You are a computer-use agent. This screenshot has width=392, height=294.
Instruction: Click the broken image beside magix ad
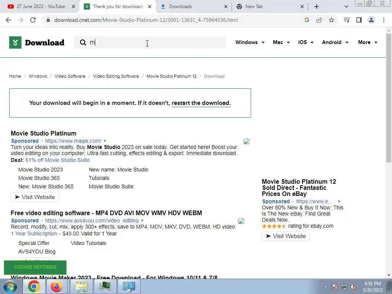[x=247, y=142]
